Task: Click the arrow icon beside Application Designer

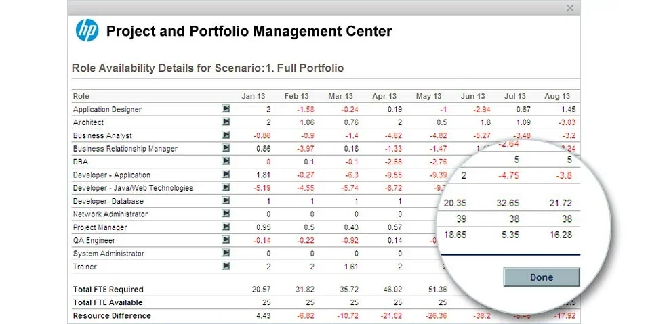Action: click(x=226, y=108)
